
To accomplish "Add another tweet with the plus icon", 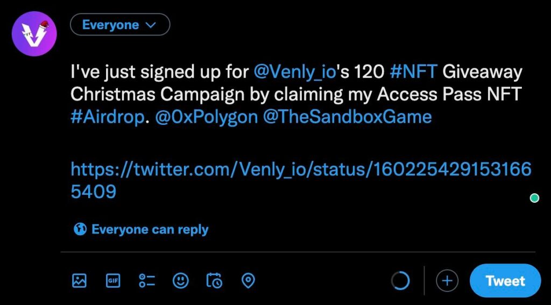I will [447, 281].
